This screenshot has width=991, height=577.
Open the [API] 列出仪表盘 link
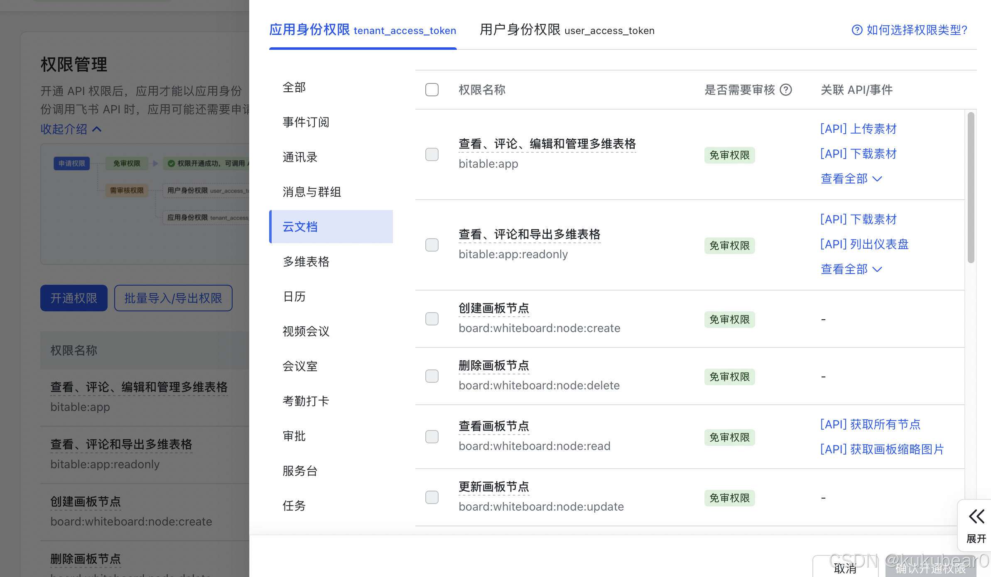[864, 244]
